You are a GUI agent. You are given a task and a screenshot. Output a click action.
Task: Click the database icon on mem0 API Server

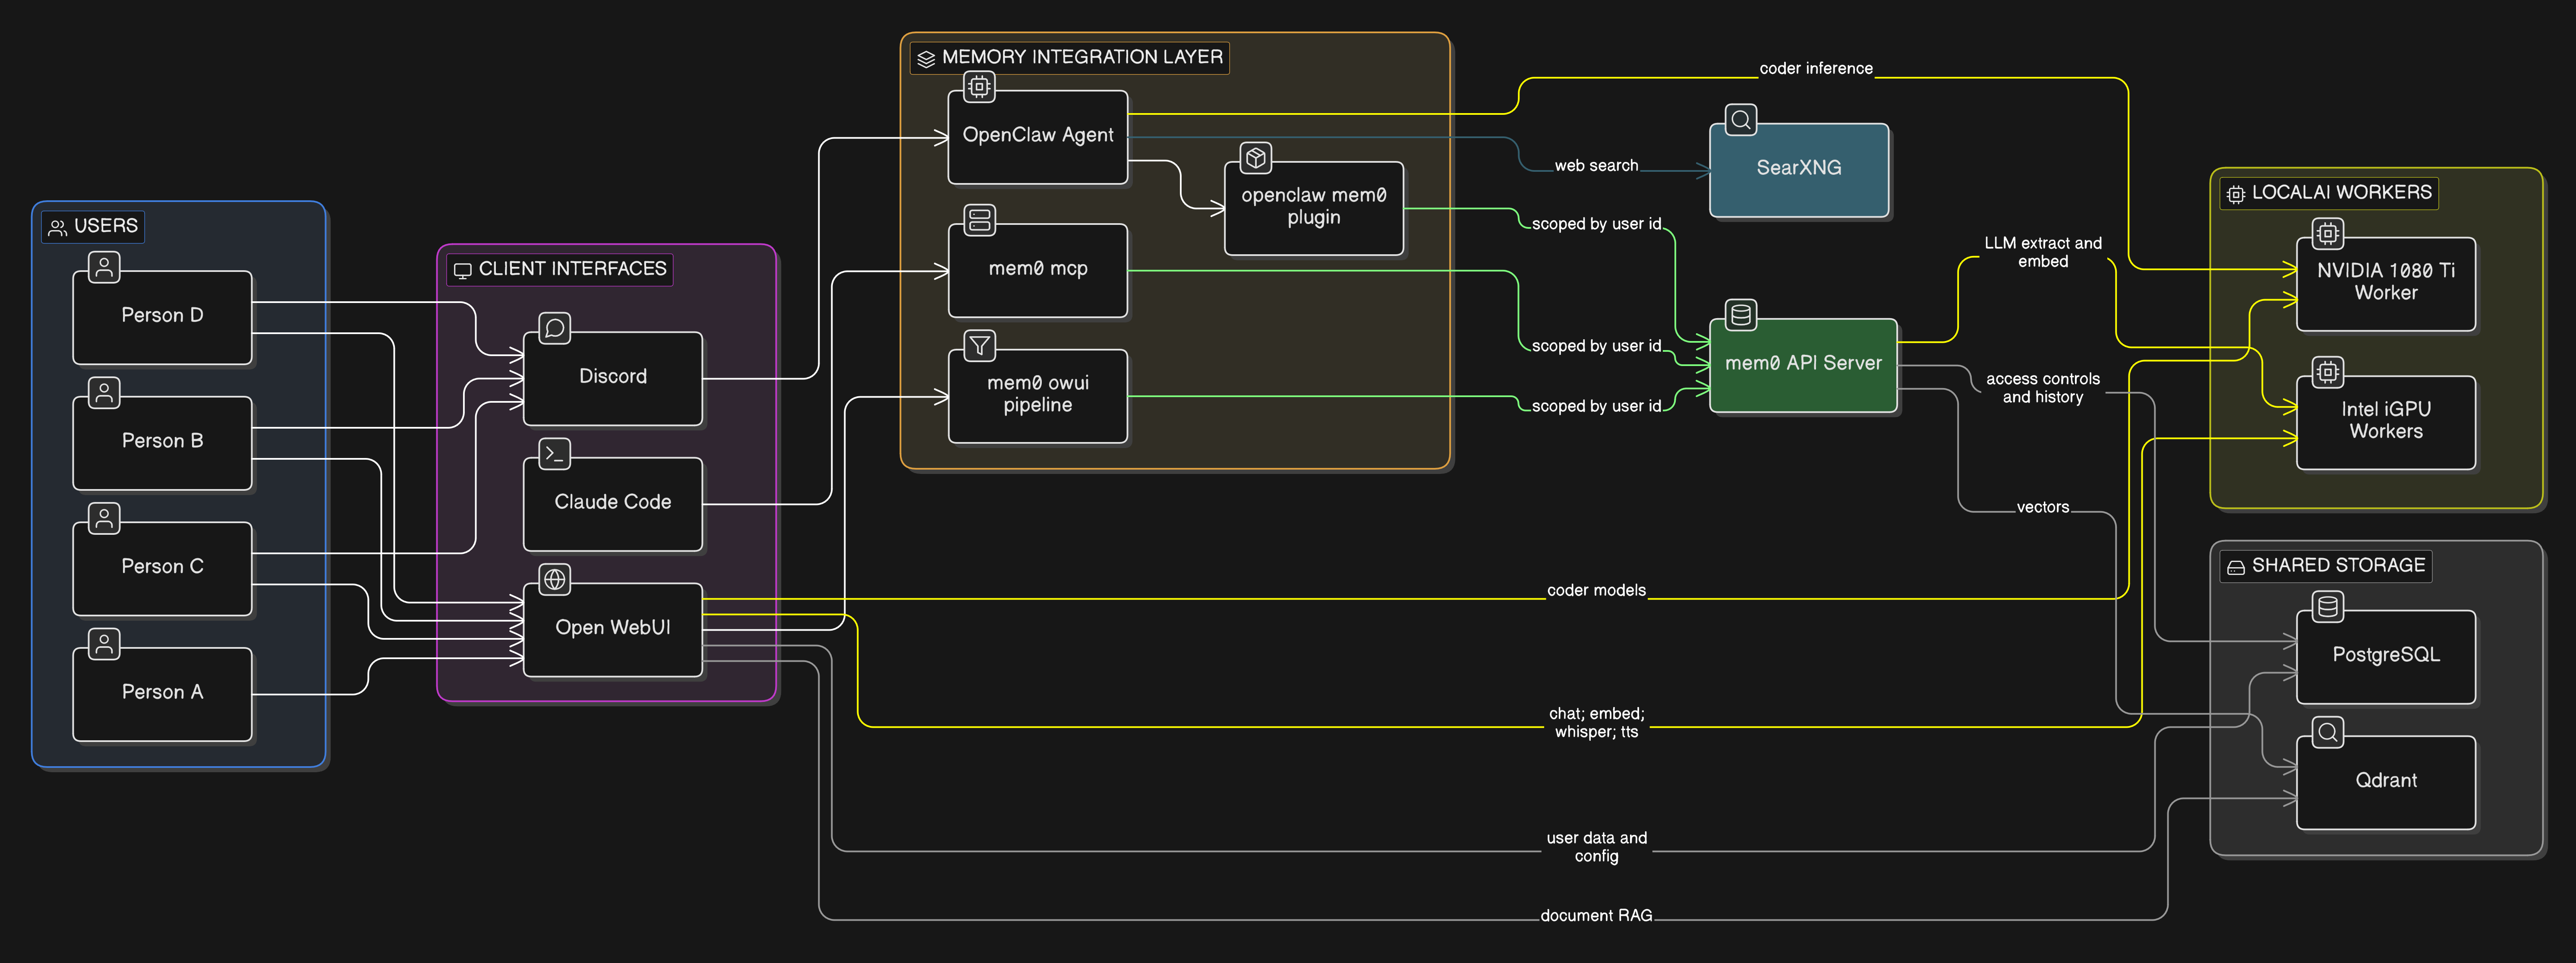[1741, 313]
